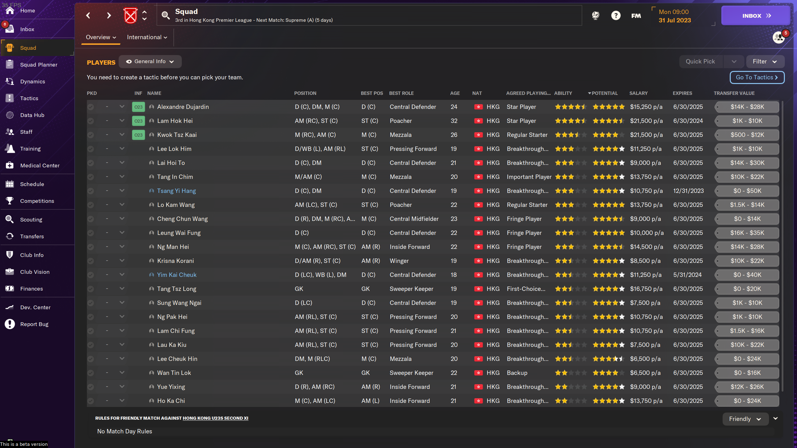Open the Training cone icon
Viewport: 797px width, 448px height.
point(10,148)
